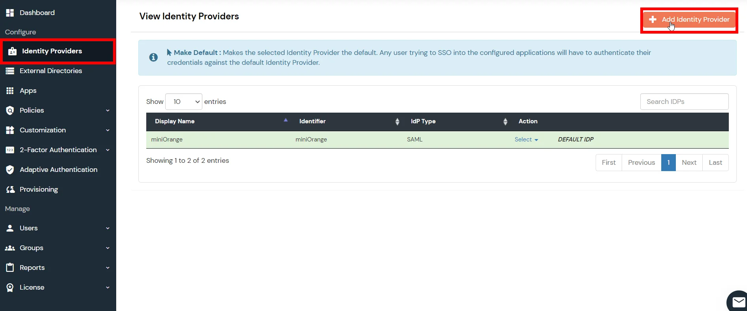Screen dimensions: 747x311
Task: Open the Apps menu item
Action: [x=28, y=90]
